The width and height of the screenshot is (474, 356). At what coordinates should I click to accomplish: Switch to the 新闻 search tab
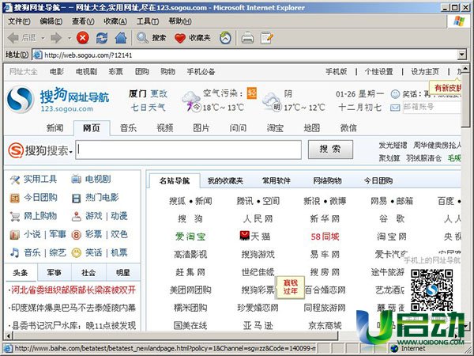(x=55, y=128)
